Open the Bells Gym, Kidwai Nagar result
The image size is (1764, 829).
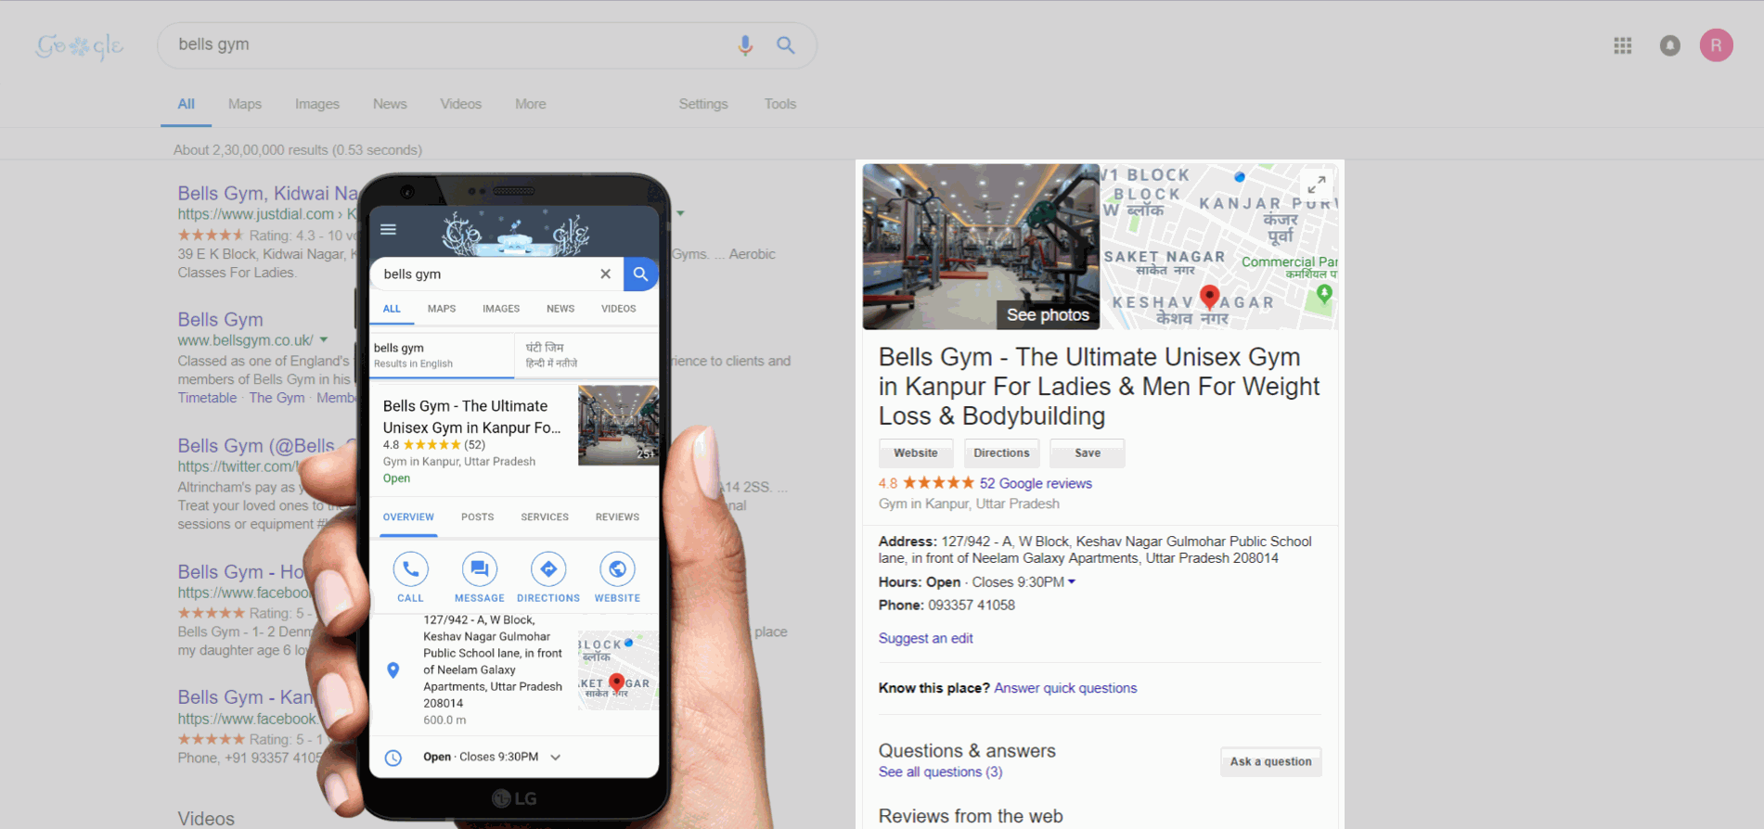(x=268, y=193)
